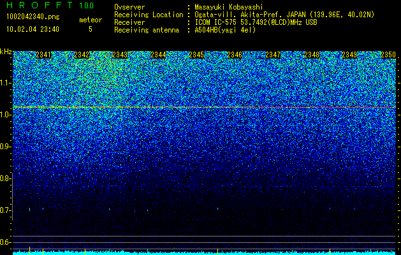Click the 2346 time marker

click(235, 55)
